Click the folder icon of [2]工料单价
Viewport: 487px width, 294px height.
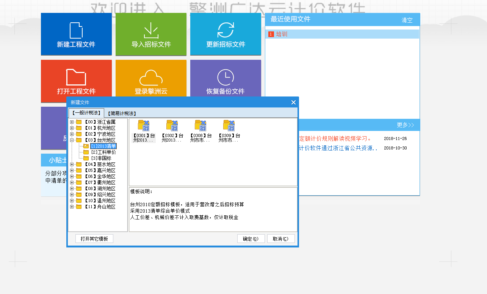86,152
